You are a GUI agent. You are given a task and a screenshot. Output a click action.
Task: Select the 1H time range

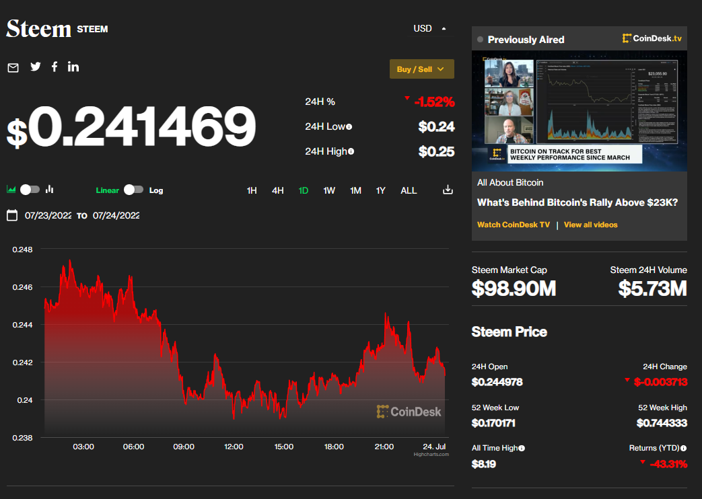(252, 190)
